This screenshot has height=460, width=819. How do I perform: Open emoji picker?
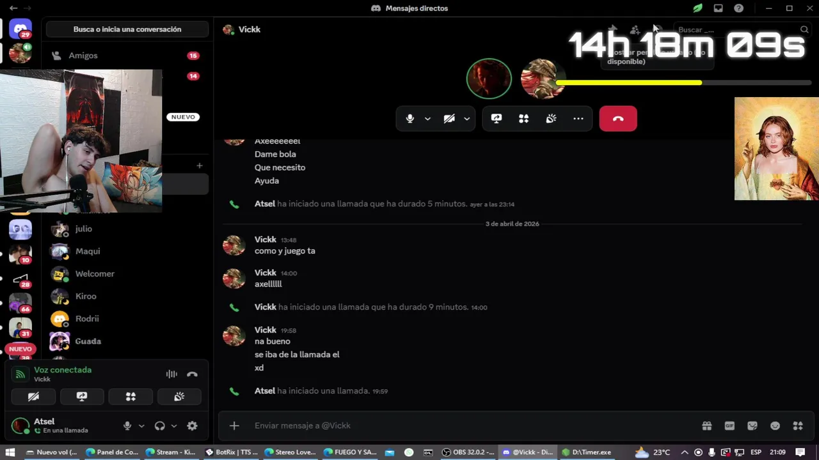[775, 425]
